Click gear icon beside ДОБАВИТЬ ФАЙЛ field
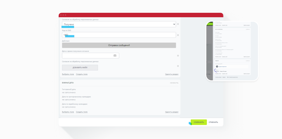282x139 pixels. (178, 66)
